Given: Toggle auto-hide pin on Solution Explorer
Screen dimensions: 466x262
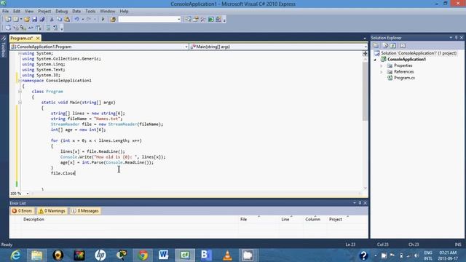Looking at the screenshot, I should tap(457, 38).
